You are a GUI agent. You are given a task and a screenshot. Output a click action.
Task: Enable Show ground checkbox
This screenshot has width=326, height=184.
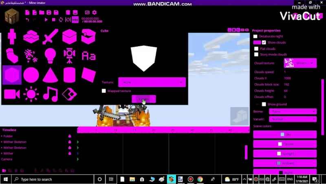click(x=264, y=104)
